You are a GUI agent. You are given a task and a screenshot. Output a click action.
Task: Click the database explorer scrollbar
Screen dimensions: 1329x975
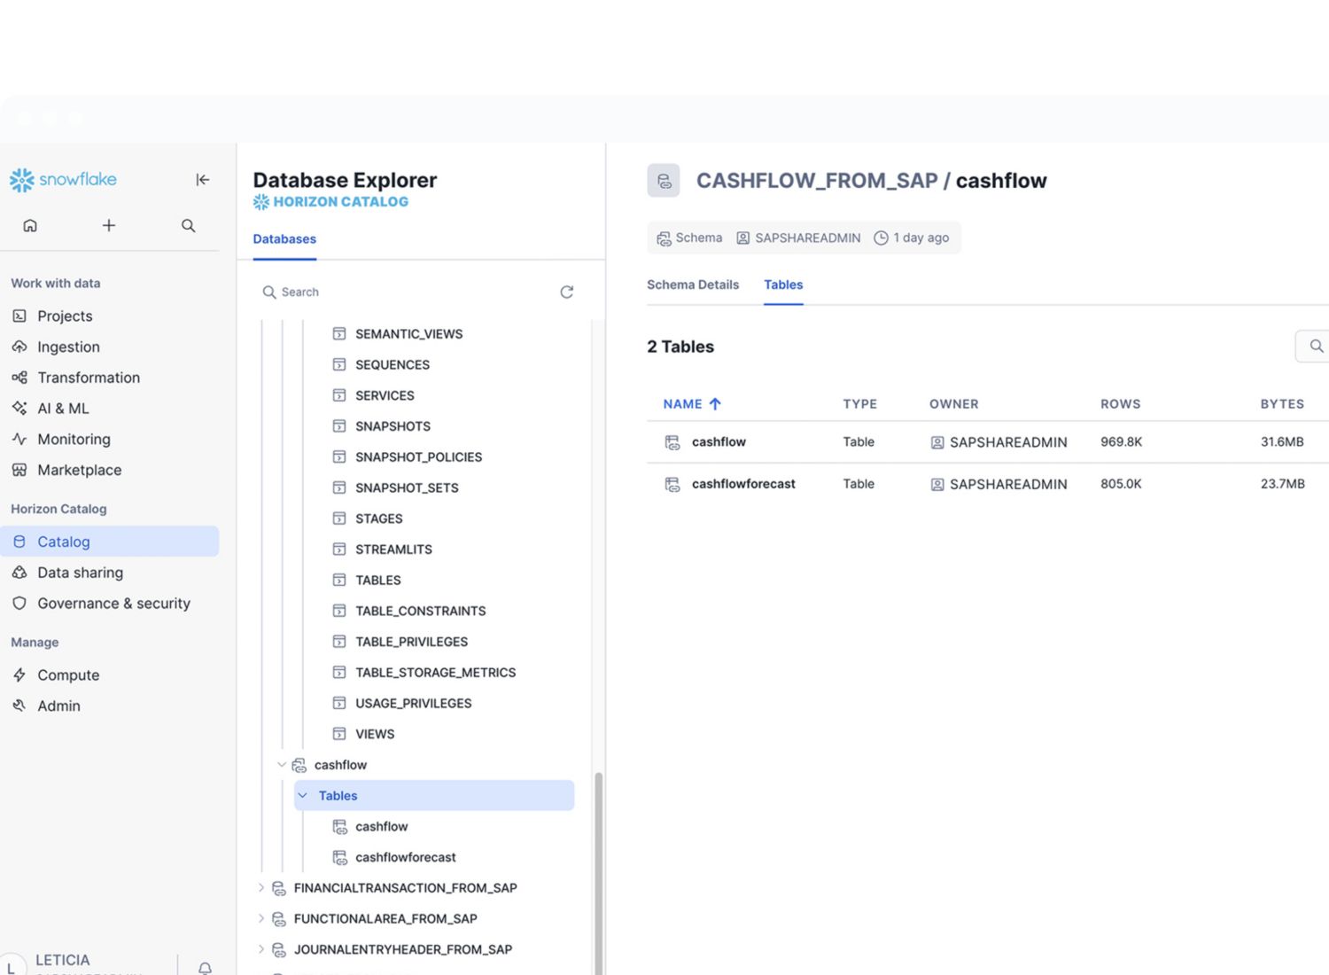(x=599, y=869)
